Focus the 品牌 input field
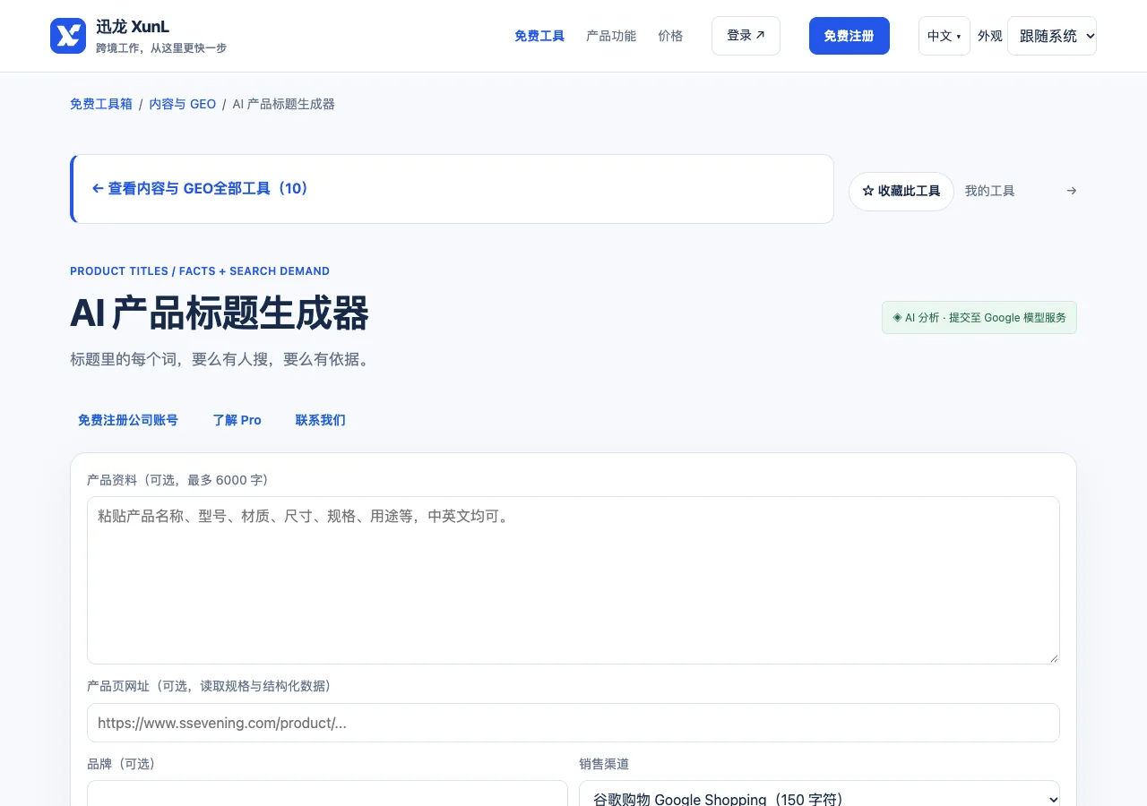This screenshot has width=1147, height=806. [x=327, y=793]
